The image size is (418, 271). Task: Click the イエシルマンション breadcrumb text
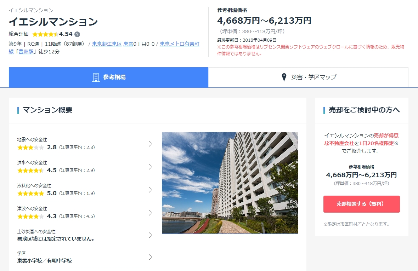pyautogui.click(x=31, y=10)
